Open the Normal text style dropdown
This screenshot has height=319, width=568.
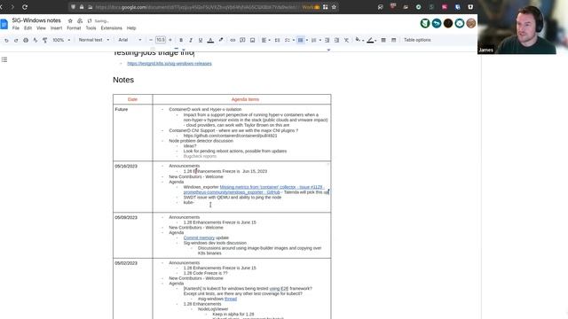tap(94, 40)
